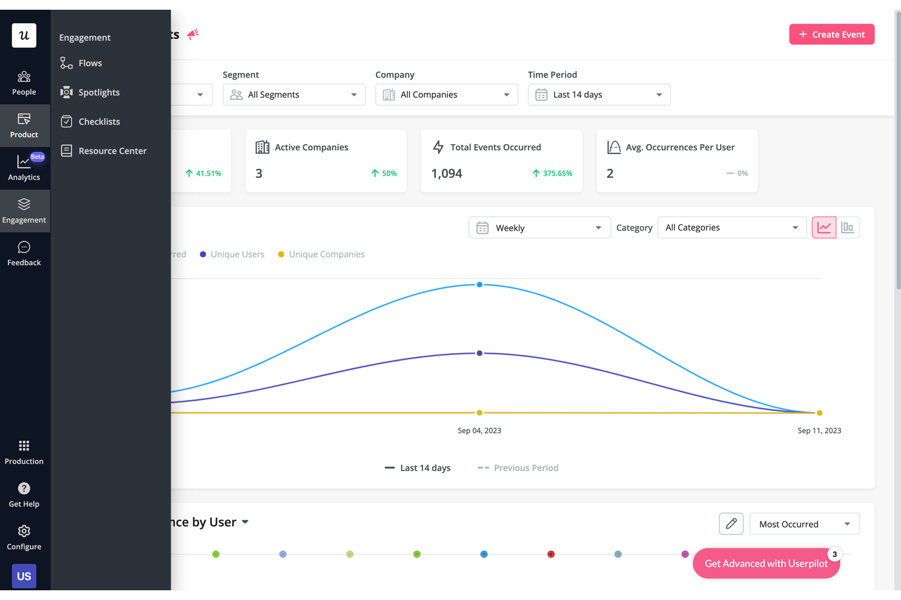Open Configure settings in the sidebar

24,531
